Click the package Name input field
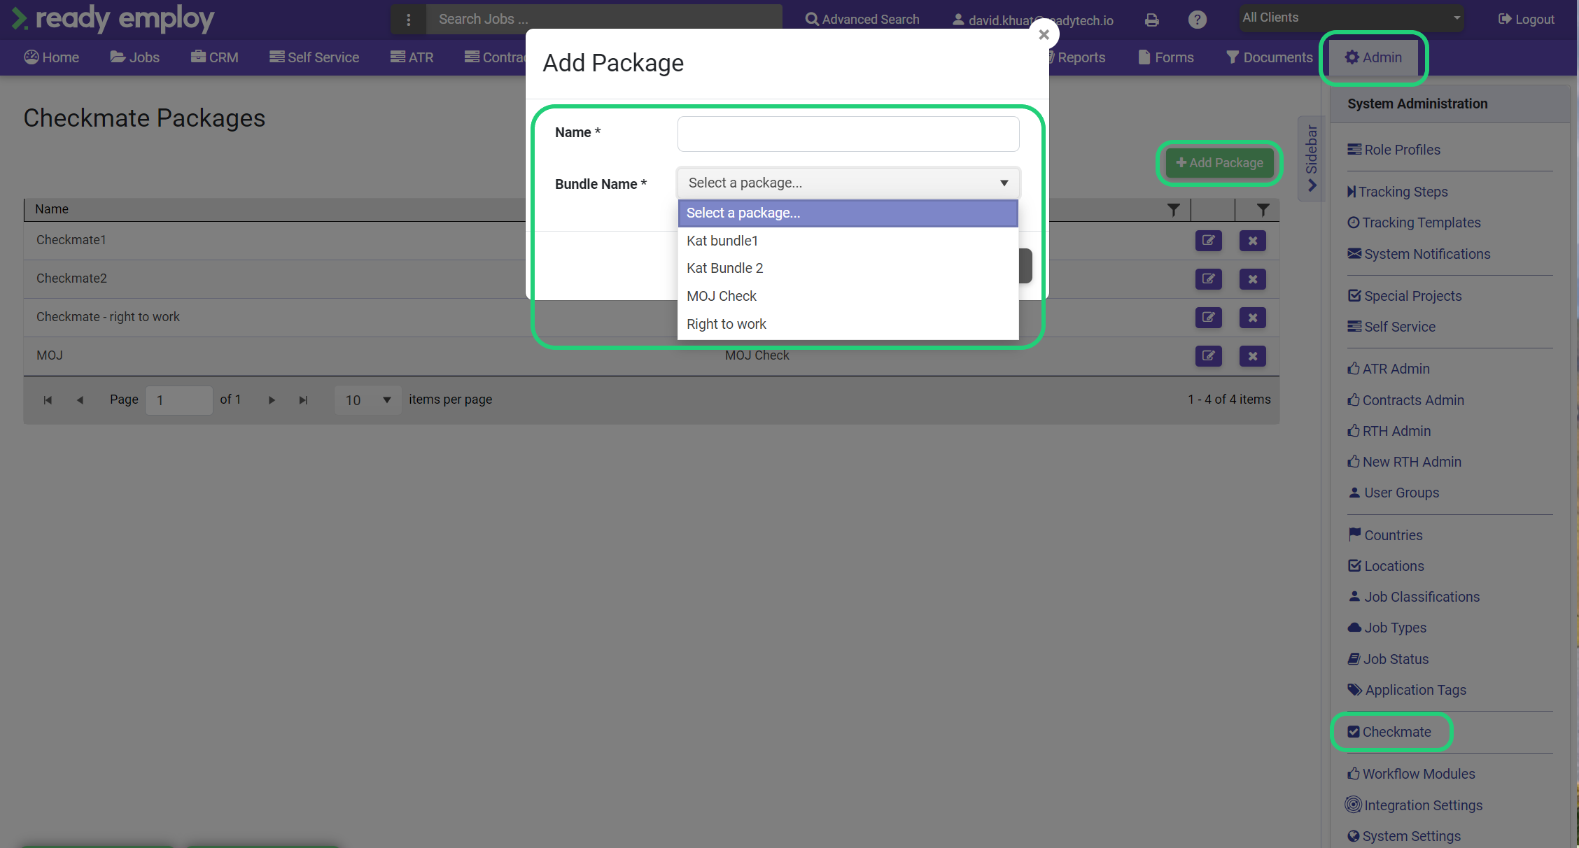Image resolution: width=1579 pixels, height=848 pixels. tap(848, 134)
